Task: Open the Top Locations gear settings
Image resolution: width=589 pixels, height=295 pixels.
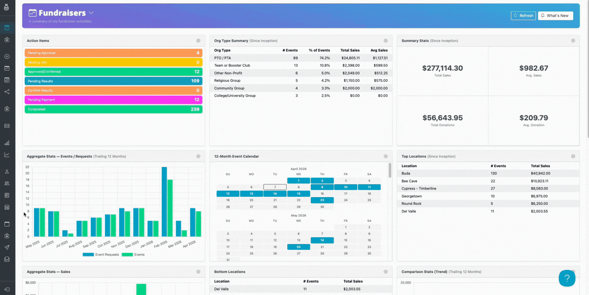Action: 573,156
